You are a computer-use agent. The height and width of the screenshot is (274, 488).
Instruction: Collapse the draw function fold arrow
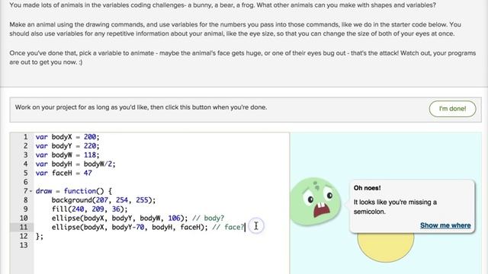click(30, 191)
